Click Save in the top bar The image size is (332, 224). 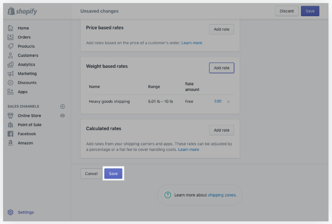(x=310, y=11)
